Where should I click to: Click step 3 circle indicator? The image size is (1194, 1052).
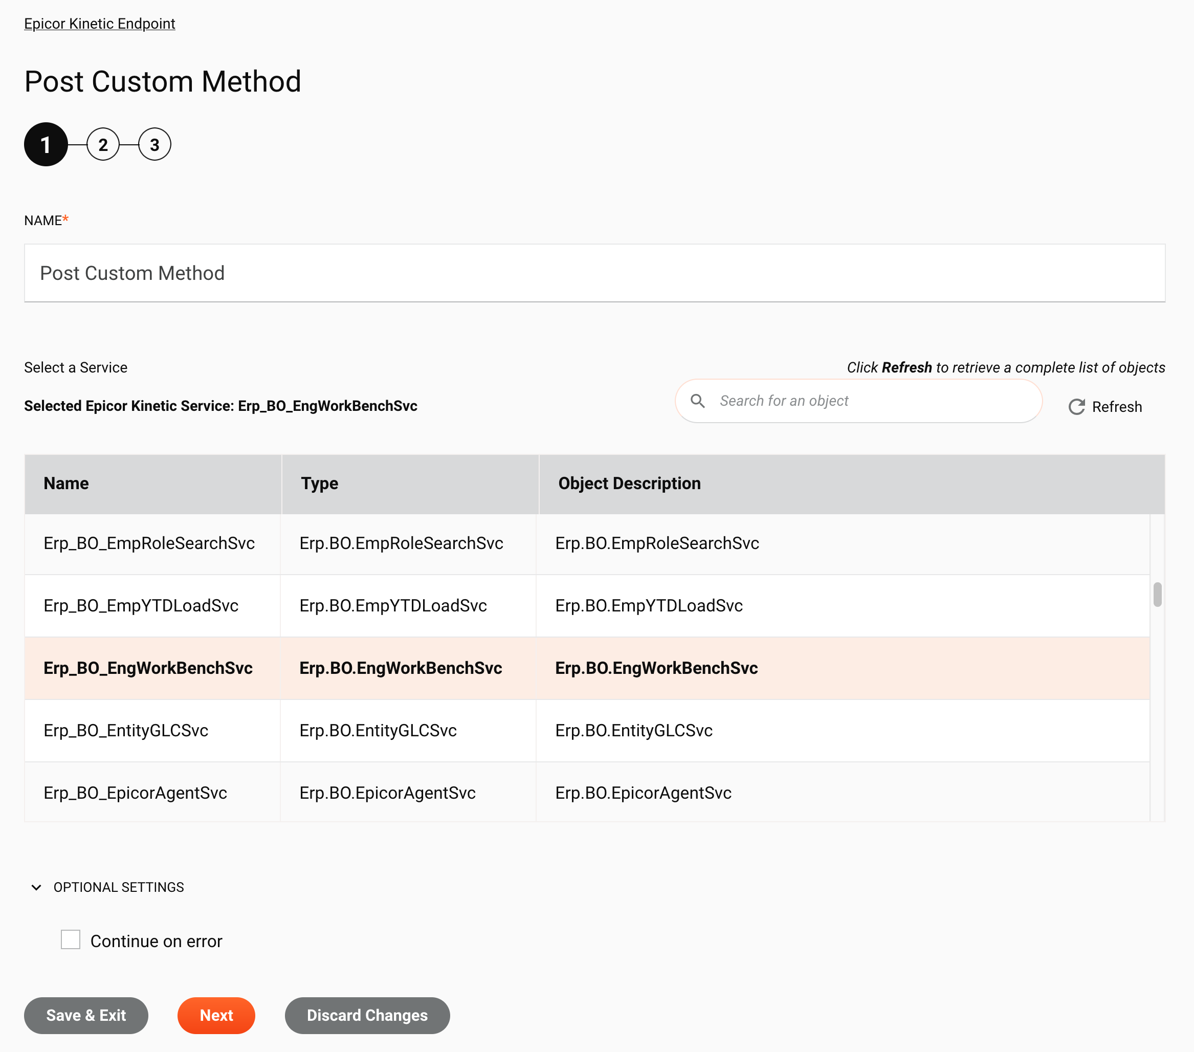point(153,144)
